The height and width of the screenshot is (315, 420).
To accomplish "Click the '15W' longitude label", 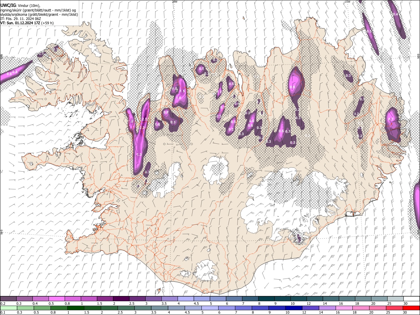I will (x=347, y=2).
